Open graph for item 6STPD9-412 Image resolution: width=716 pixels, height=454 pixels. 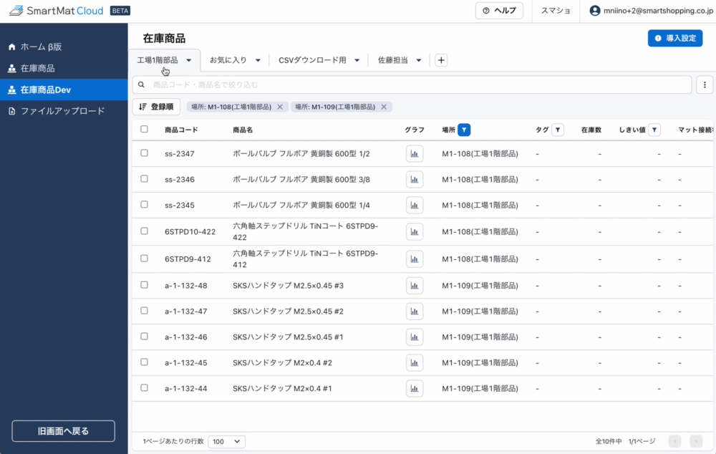tap(414, 259)
